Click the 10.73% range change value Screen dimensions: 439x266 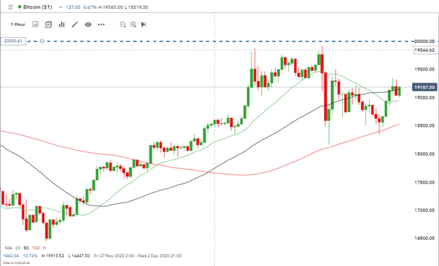click(30, 256)
